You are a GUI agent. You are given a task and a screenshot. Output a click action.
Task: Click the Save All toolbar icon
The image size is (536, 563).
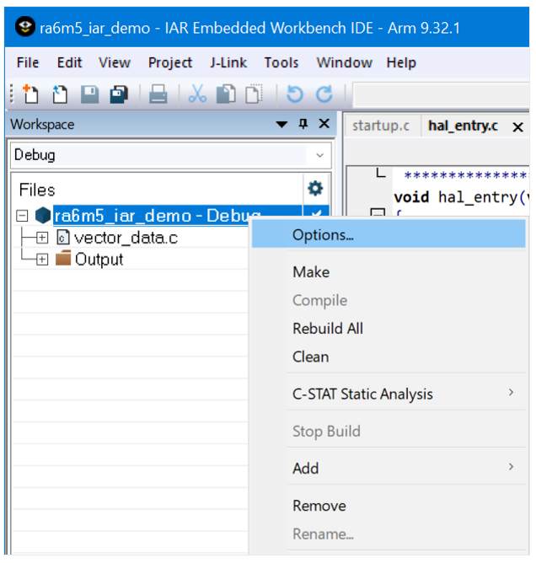[x=119, y=94]
